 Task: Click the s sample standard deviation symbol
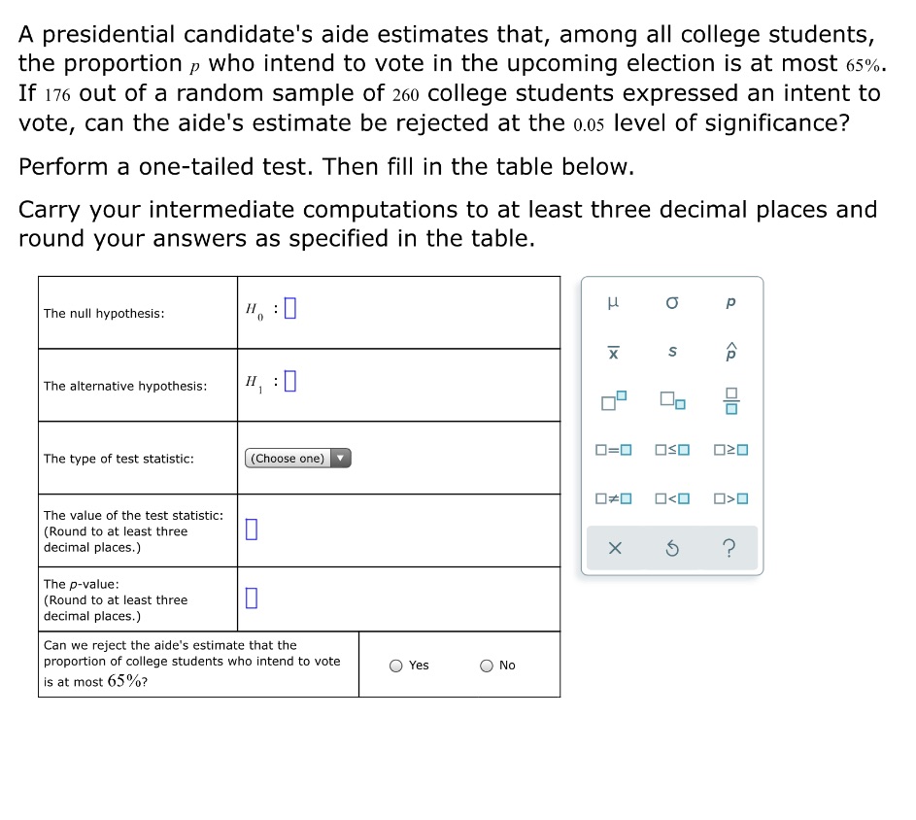[x=671, y=353]
